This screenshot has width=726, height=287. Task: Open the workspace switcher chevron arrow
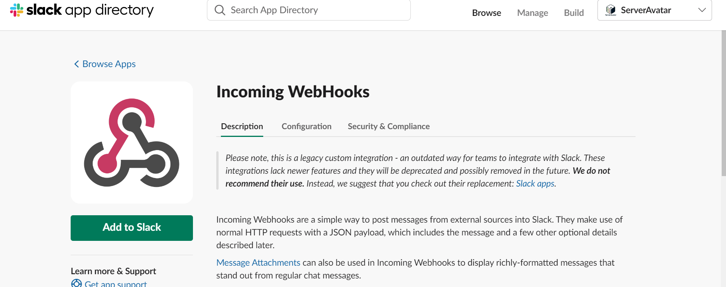tap(702, 10)
